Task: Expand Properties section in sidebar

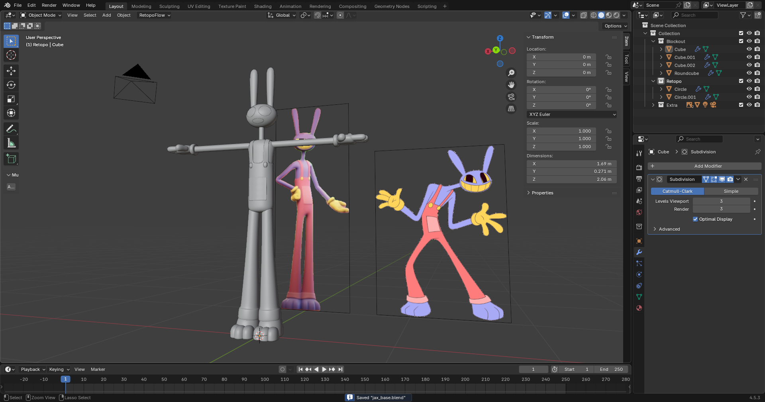Action: click(542, 193)
